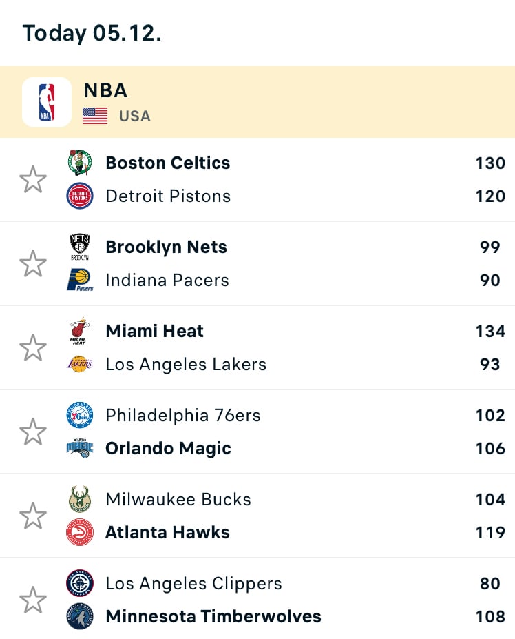The image size is (515, 639).
Task: Click the Miami Heat team logo
Action: tap(80, 331)
